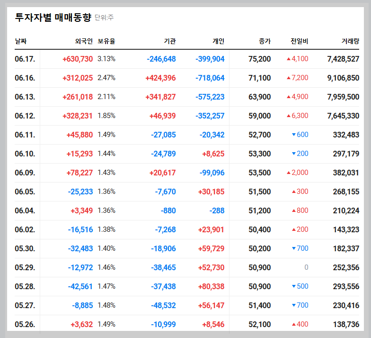Click volume 9,106,850
The image size is (371, 338).
pyautogui.click(x=343, y=78)
